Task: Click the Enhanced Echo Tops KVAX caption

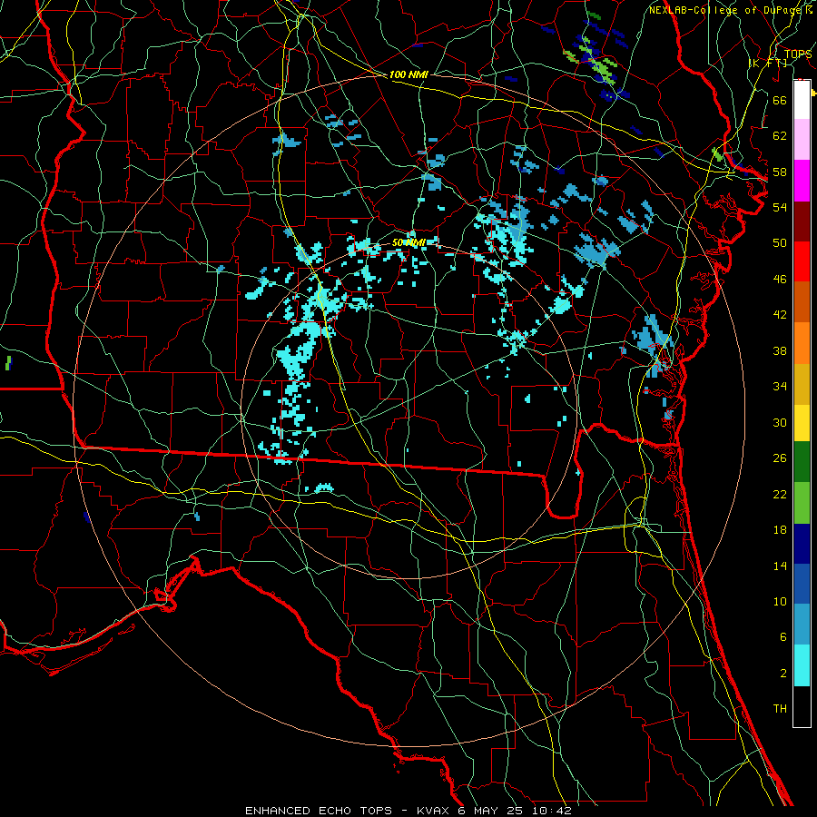Action: [x=408, y=811]
